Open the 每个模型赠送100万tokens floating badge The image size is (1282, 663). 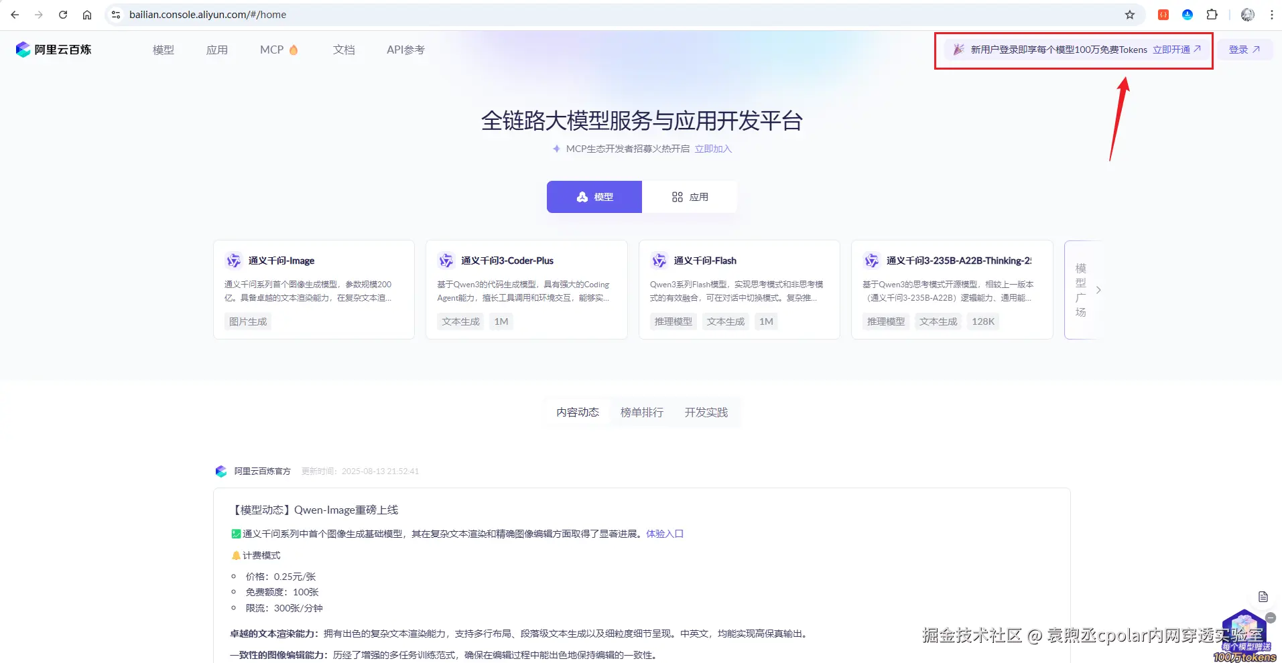click(1244, 636)
